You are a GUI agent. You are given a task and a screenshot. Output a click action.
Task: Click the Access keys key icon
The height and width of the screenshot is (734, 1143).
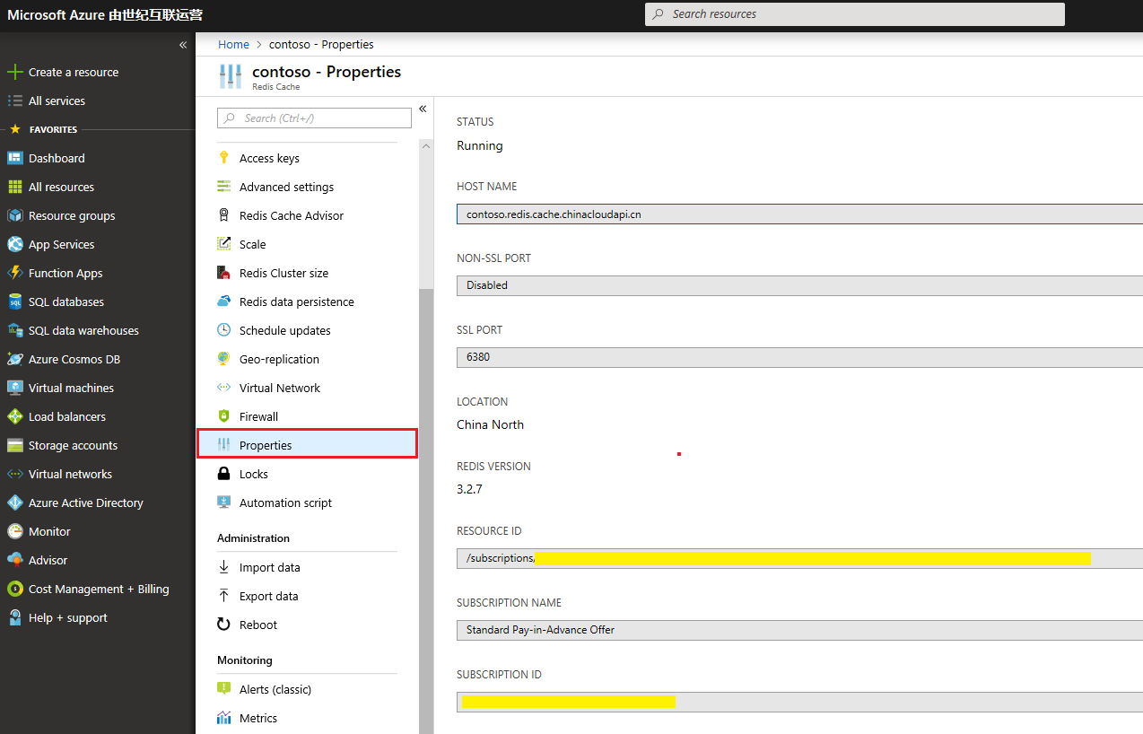pos(224,158)
